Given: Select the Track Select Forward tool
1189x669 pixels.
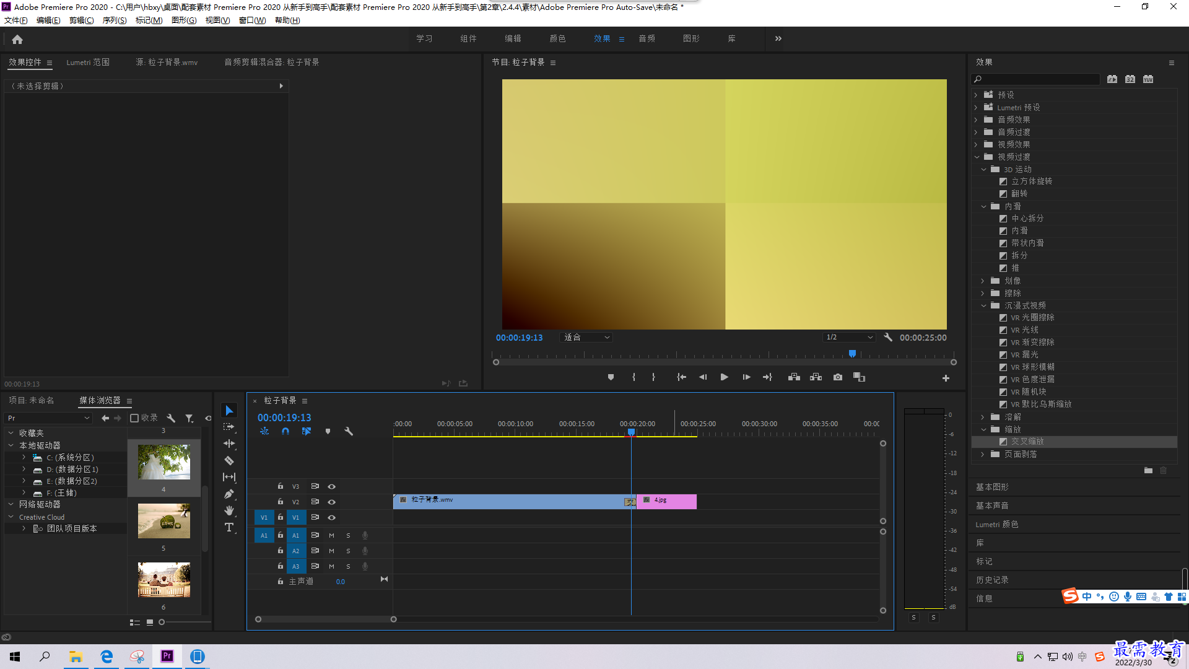Looking at the screenshot, I should coord(229,427).
